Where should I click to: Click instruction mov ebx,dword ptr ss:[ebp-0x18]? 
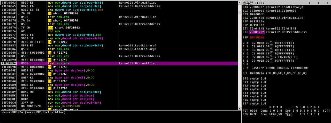75,2
